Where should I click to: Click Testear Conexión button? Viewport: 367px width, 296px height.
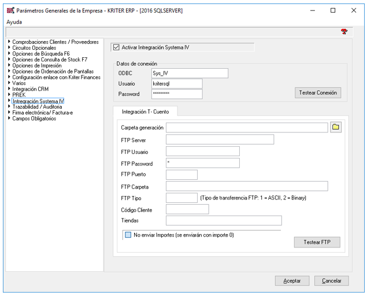click(x=318, y=92)
